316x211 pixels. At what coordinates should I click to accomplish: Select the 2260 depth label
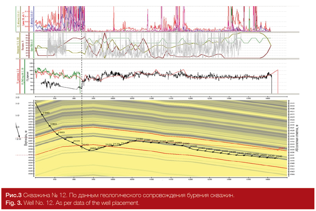(170, 141)
